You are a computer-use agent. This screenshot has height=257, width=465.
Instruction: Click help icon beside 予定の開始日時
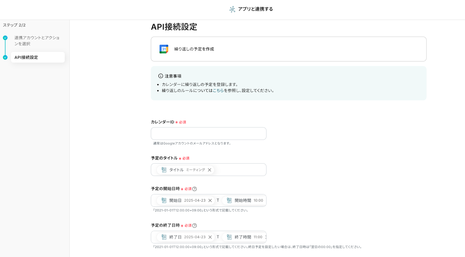195,189
